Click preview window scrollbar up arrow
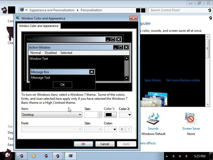The image size is (213, 160). [126, 58]
